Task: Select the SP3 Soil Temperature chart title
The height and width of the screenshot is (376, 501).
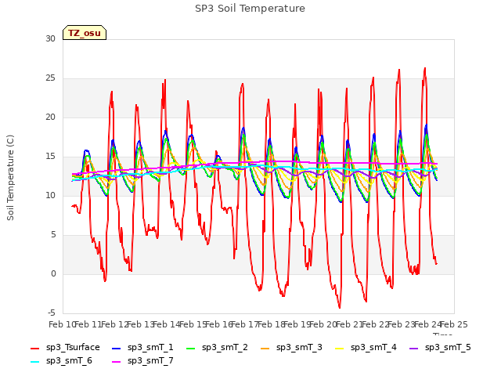Action: point(250,9)
